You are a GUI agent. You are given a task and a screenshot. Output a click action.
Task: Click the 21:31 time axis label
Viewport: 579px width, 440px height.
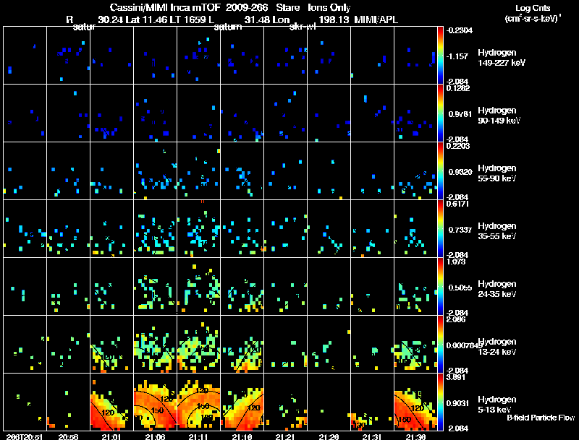372,437
